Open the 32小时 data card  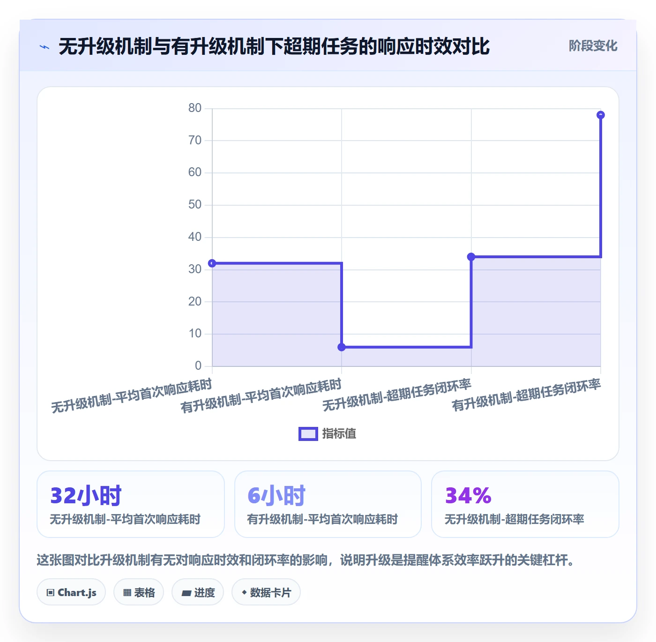[131, 504]
